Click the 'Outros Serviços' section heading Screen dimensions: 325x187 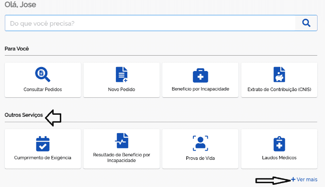point(24,115)
